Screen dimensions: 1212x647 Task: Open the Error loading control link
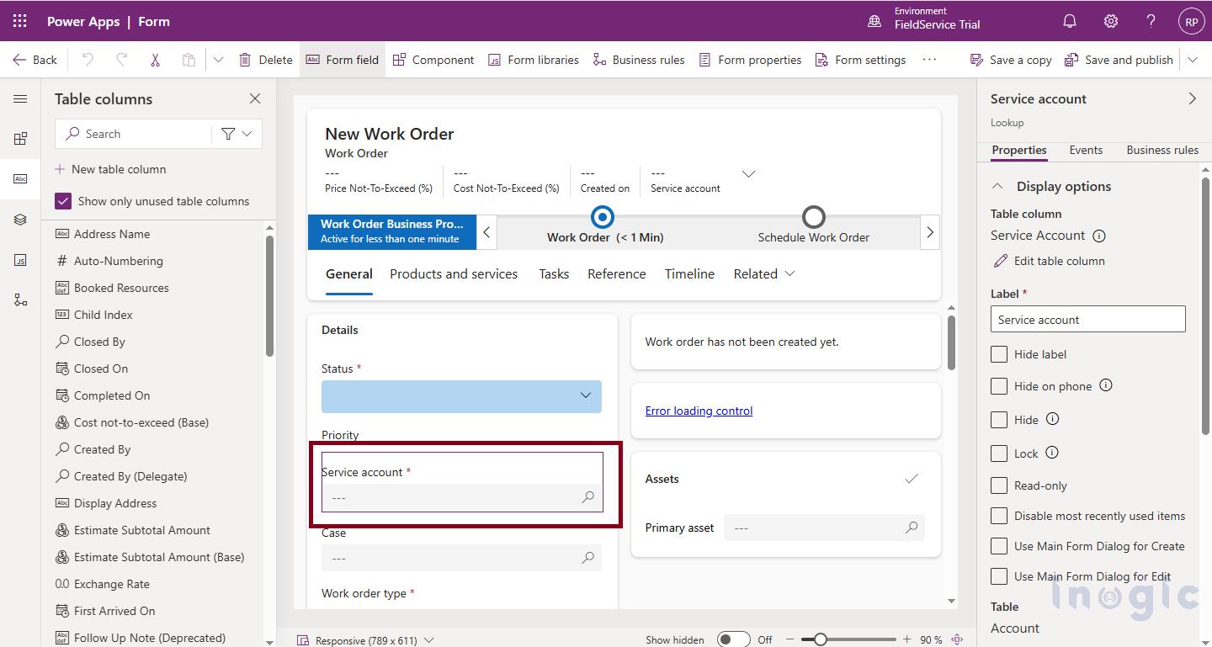(x=699, y=411)
